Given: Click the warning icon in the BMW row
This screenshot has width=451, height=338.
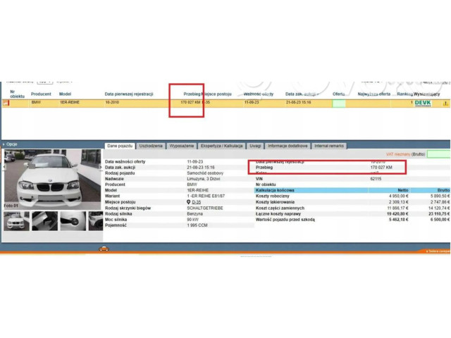Looking at the screenshot, I should pos(445,103).
